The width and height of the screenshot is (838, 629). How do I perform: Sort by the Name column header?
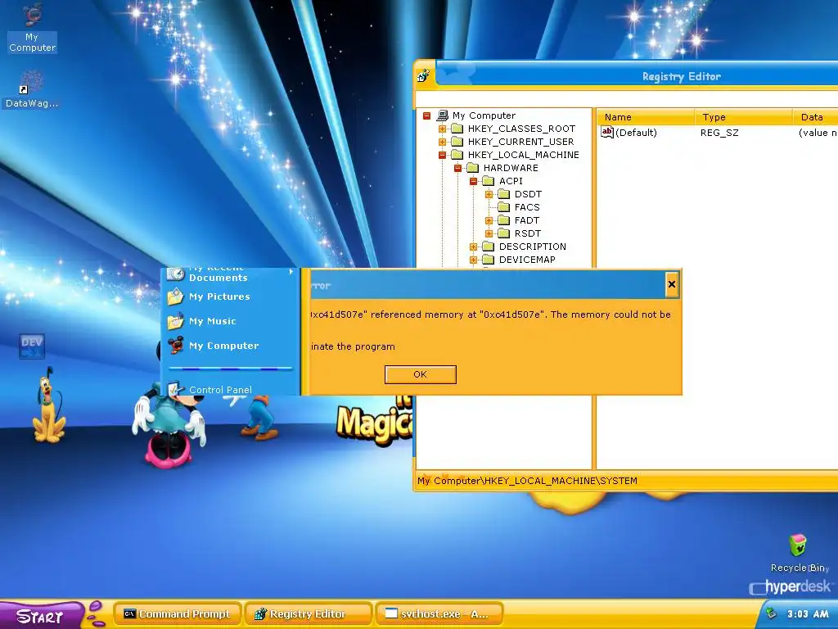646,117
